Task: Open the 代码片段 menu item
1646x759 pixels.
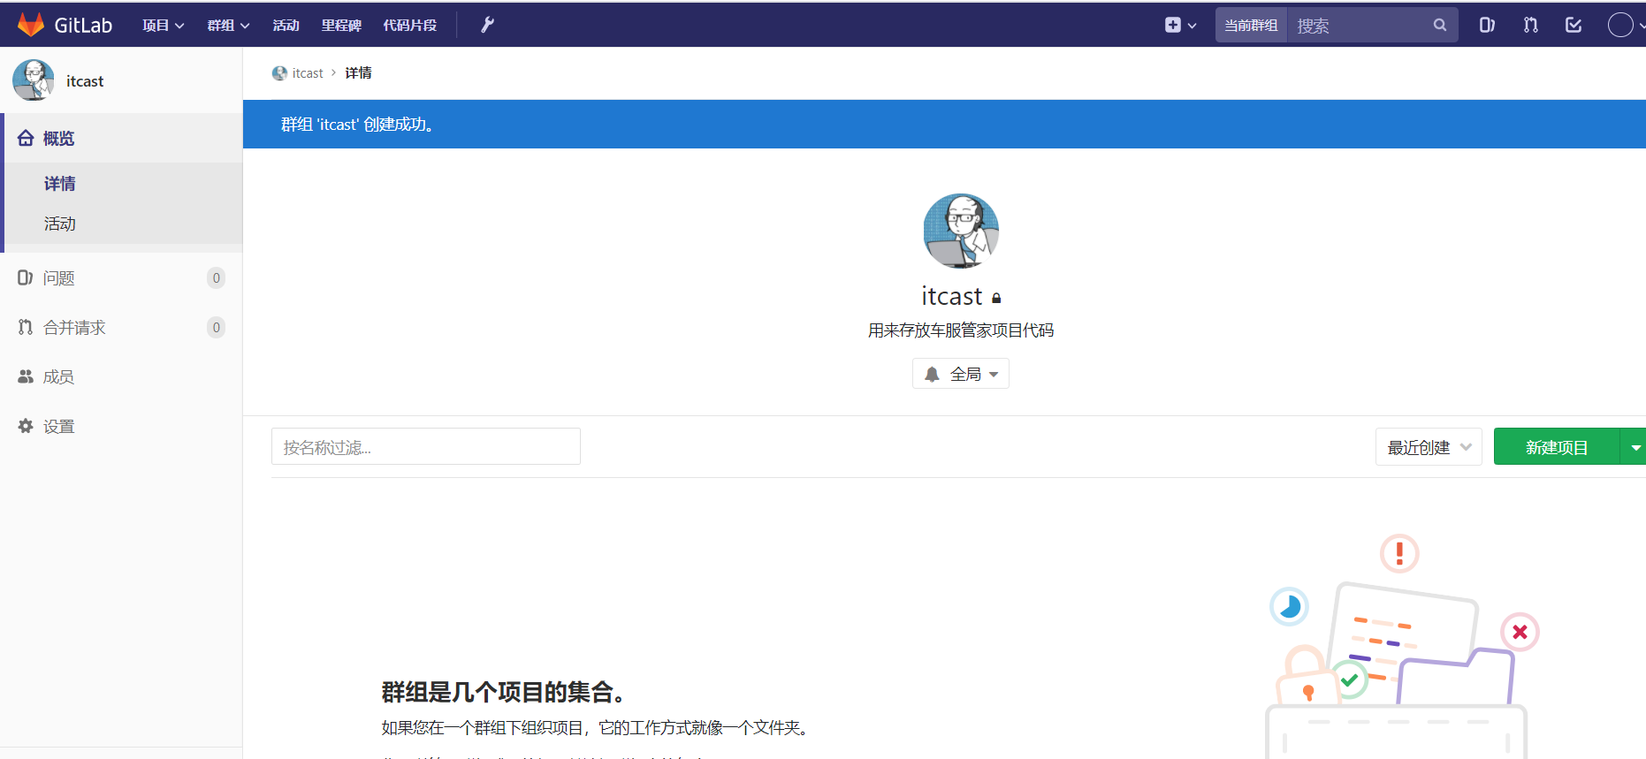Action: (x=410, y=26)
